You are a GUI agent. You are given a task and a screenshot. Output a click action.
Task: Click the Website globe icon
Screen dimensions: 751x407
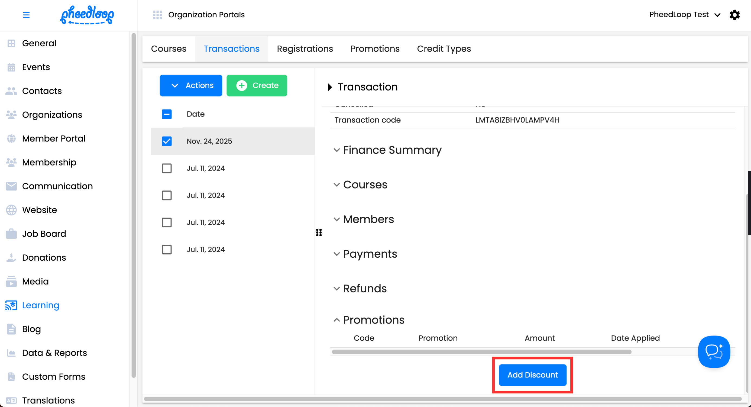click(x=11, y=210)
